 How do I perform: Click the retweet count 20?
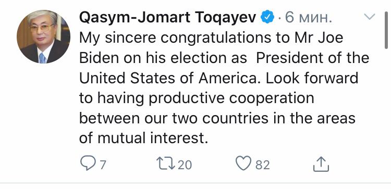coord(185,165)
